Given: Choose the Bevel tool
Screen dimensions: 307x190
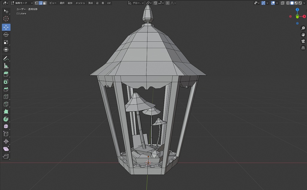Looking at the screenshot, I should (6, 89).
